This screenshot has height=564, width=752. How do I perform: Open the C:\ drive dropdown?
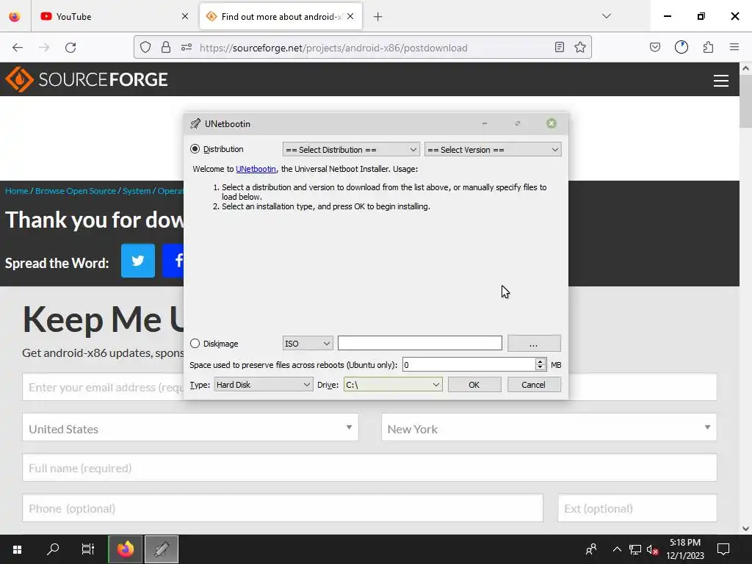tap(393, 385)
